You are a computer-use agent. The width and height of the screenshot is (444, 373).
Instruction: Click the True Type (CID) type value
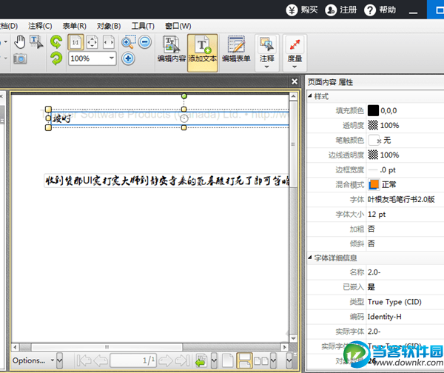point(394,302)
